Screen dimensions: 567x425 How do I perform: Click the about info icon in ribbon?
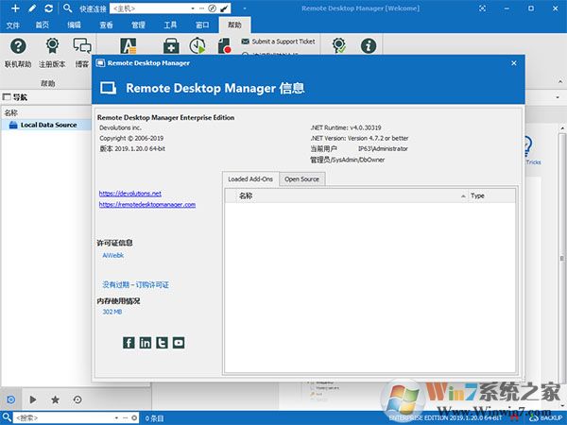(369, 45)
